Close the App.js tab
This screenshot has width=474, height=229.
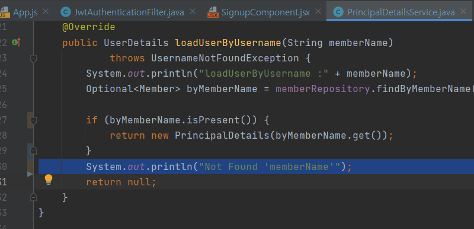pyautogui.click(x=46, y=12)
